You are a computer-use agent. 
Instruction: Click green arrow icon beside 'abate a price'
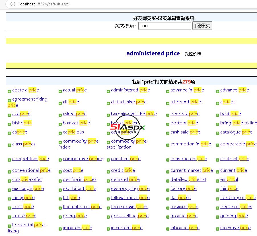coord(9,91)
